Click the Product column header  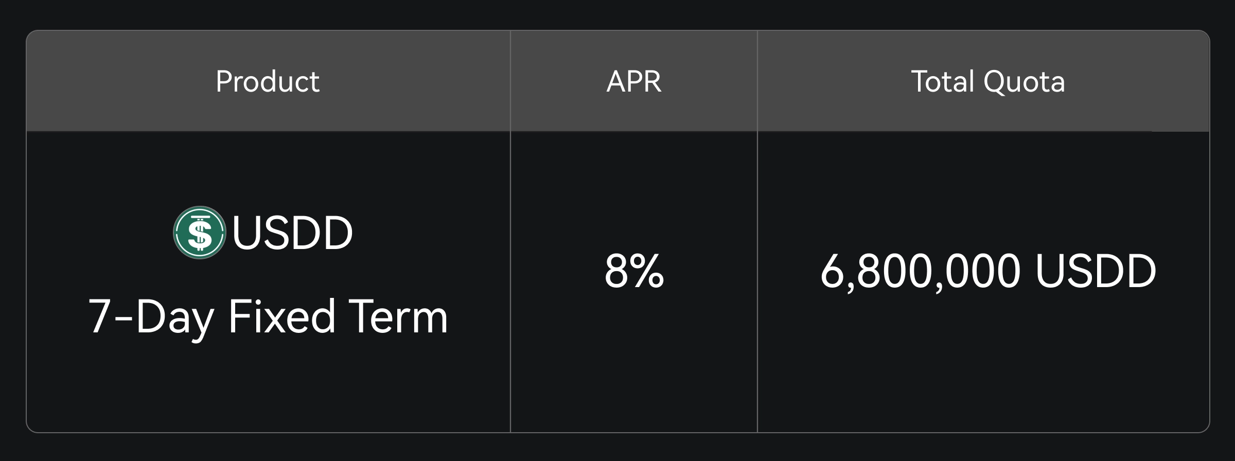268,81
